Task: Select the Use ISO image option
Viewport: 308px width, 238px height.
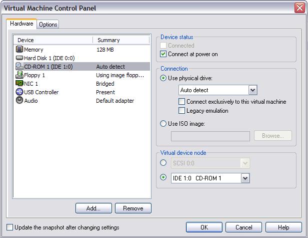Action: point(163,124)
